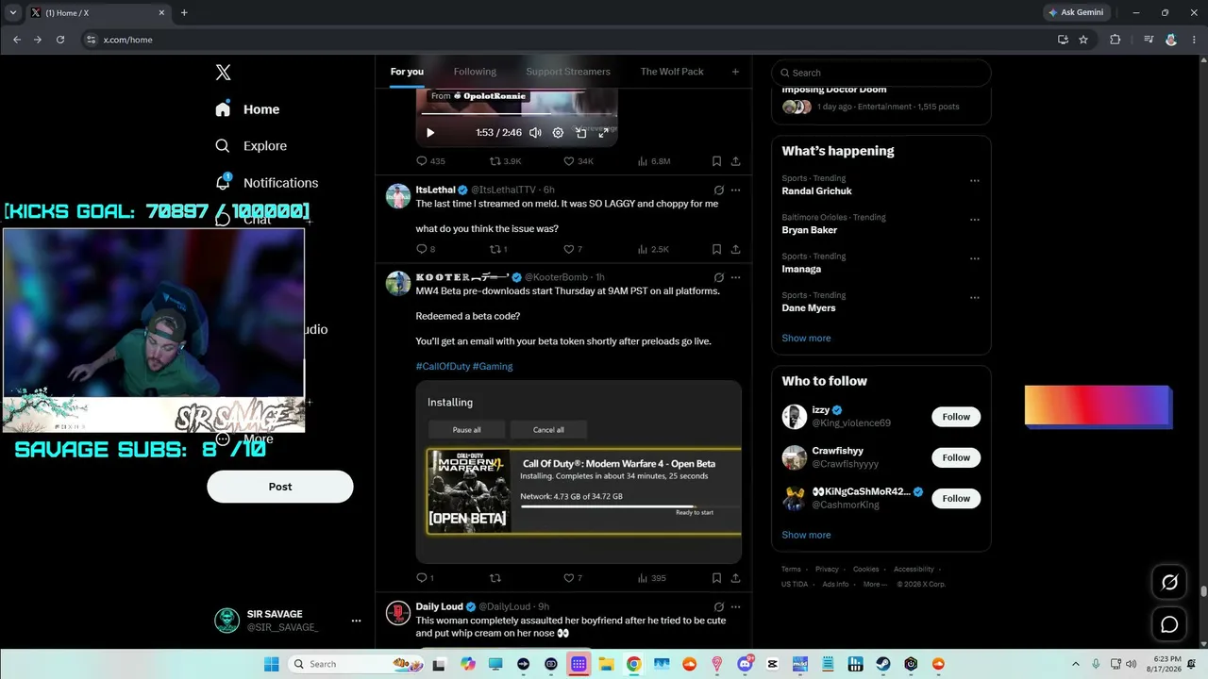The image size is (1208, 679).
Task: Open Grok action on ItsLethal's post
Action: point(718,190)
